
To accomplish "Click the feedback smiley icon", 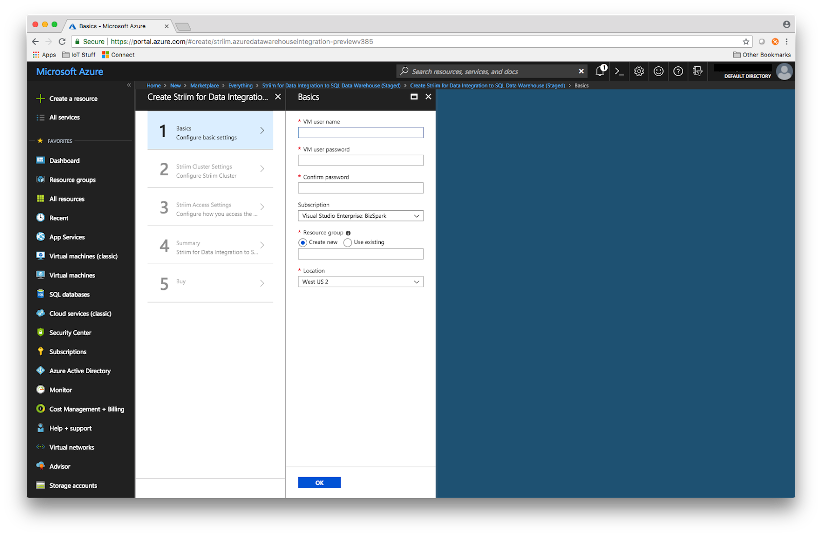I will click(658, 71).
